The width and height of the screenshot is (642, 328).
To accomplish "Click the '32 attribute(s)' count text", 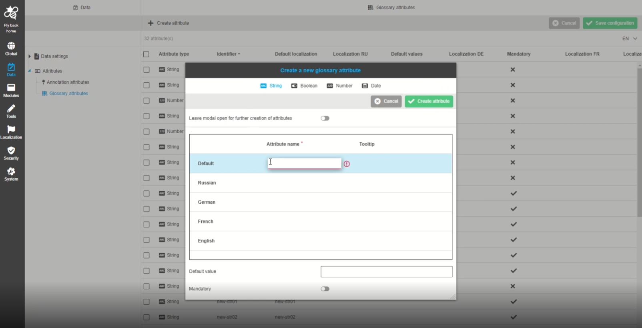I will (x=158, y=39).
